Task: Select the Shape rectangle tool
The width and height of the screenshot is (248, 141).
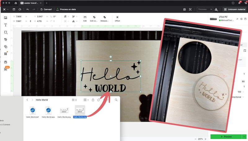Action: [6, 32]
